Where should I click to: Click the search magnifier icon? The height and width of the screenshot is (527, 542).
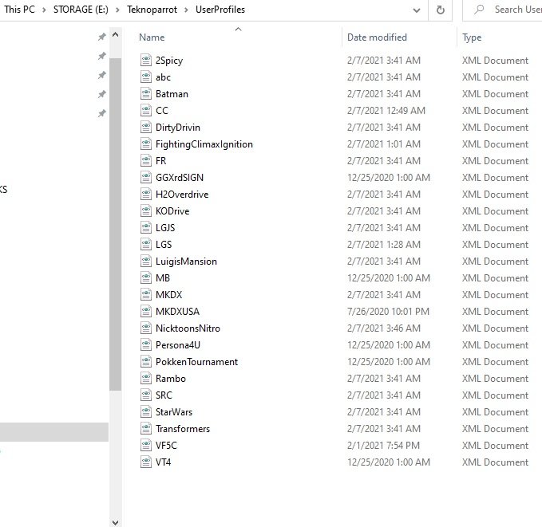[x=479, y=10]
